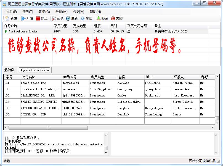Click the app icon in the title bar
Image resolution: width=223 pixels, height=166 pixels.
coord(4,4)
